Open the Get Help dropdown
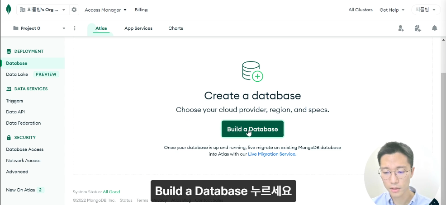446x205 pixels. (392, 9)
